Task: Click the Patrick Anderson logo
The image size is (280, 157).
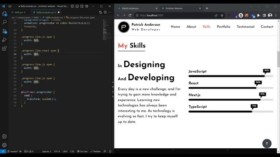Action: point(123,27)
